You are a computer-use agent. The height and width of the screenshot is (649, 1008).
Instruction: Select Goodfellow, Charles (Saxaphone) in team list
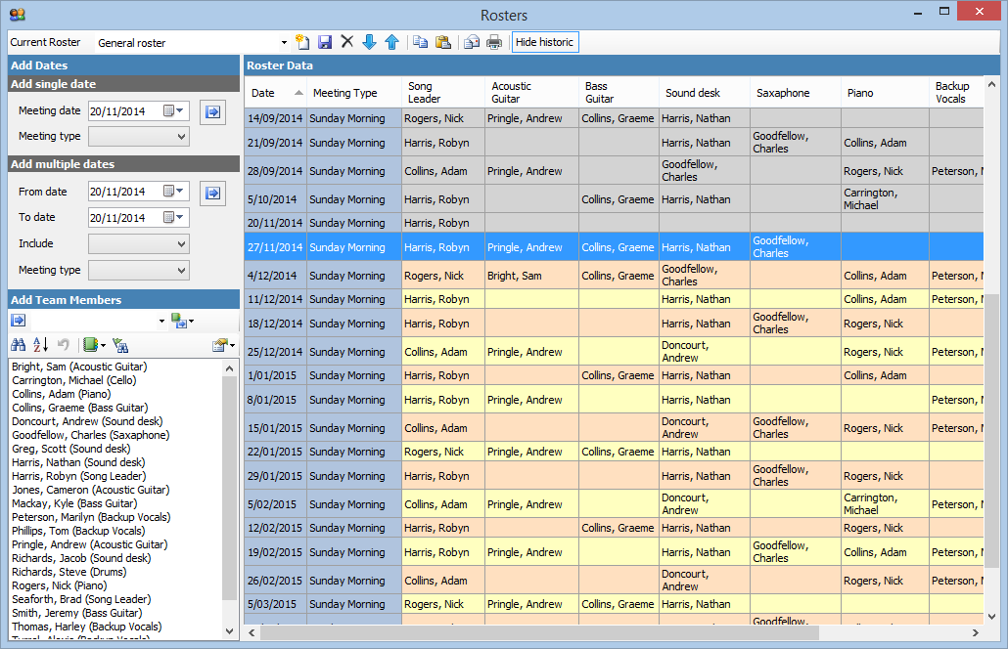[x=91, y=435]
